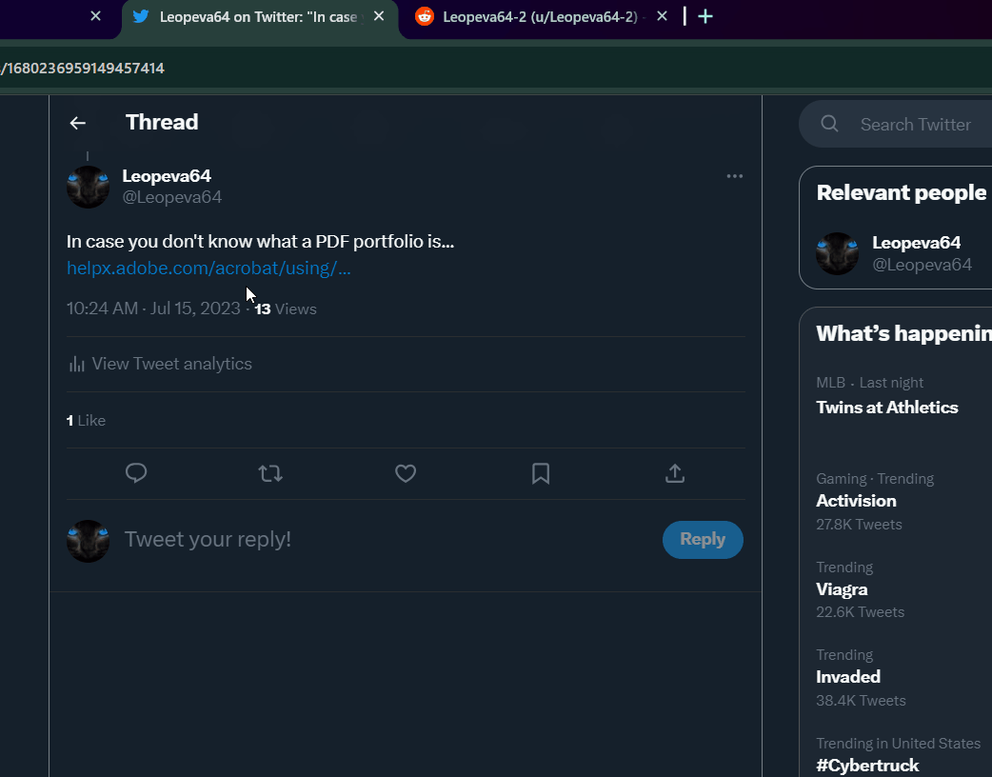The width and height of the screenshot is (992, 777).
Task: Bookmark the tweet using the bookmark icon
Action: coord(540,473)
